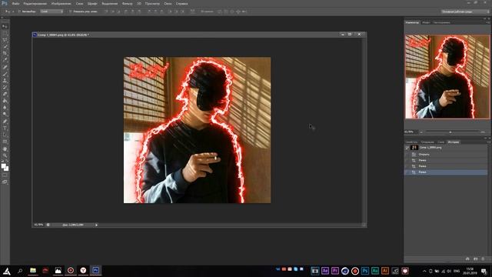This screenshot has width=492, height=277.
Task: Toggle Quick Mask mode
Action: 5,175
